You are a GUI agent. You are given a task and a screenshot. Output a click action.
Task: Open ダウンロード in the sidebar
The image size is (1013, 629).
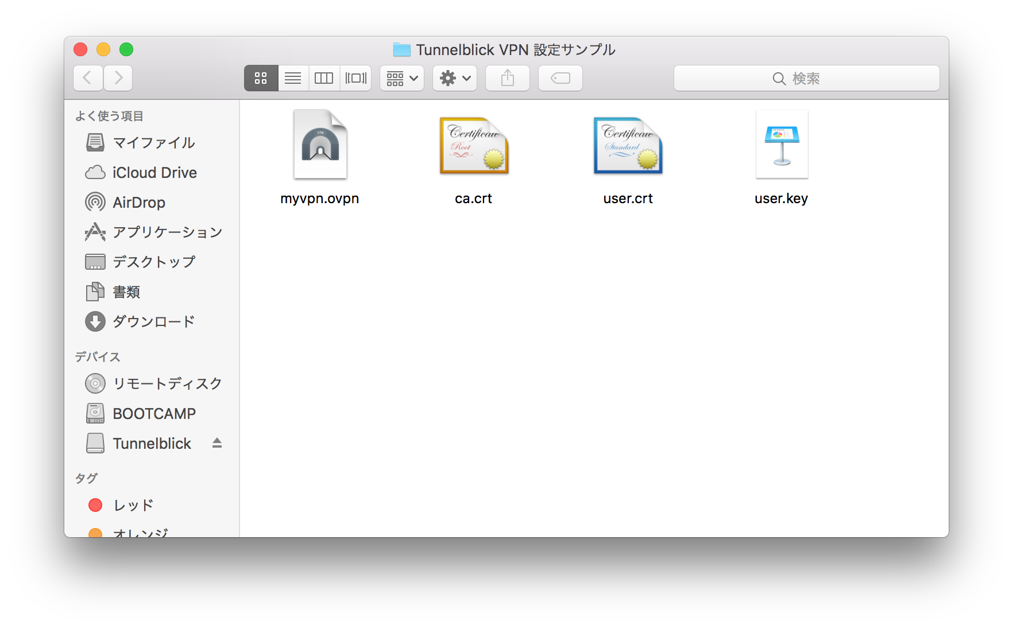(x=152, y=321)
